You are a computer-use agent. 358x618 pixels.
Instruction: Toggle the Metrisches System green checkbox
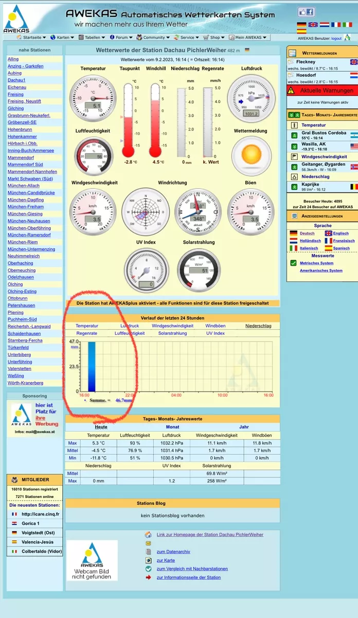293,263
